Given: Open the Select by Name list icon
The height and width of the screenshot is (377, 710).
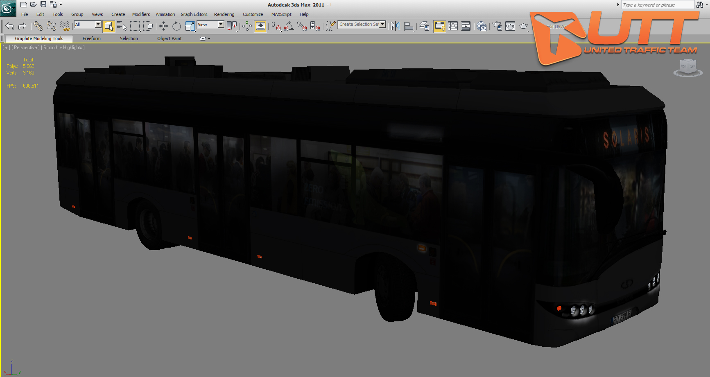Looking at the screenshot, I should tap(122, 26).
